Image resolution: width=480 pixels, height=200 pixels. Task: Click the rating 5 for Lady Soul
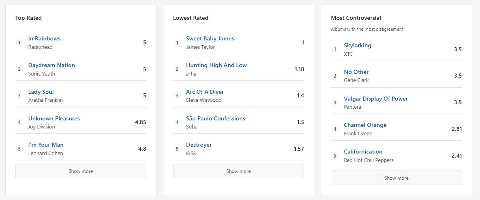click(144, 96)
